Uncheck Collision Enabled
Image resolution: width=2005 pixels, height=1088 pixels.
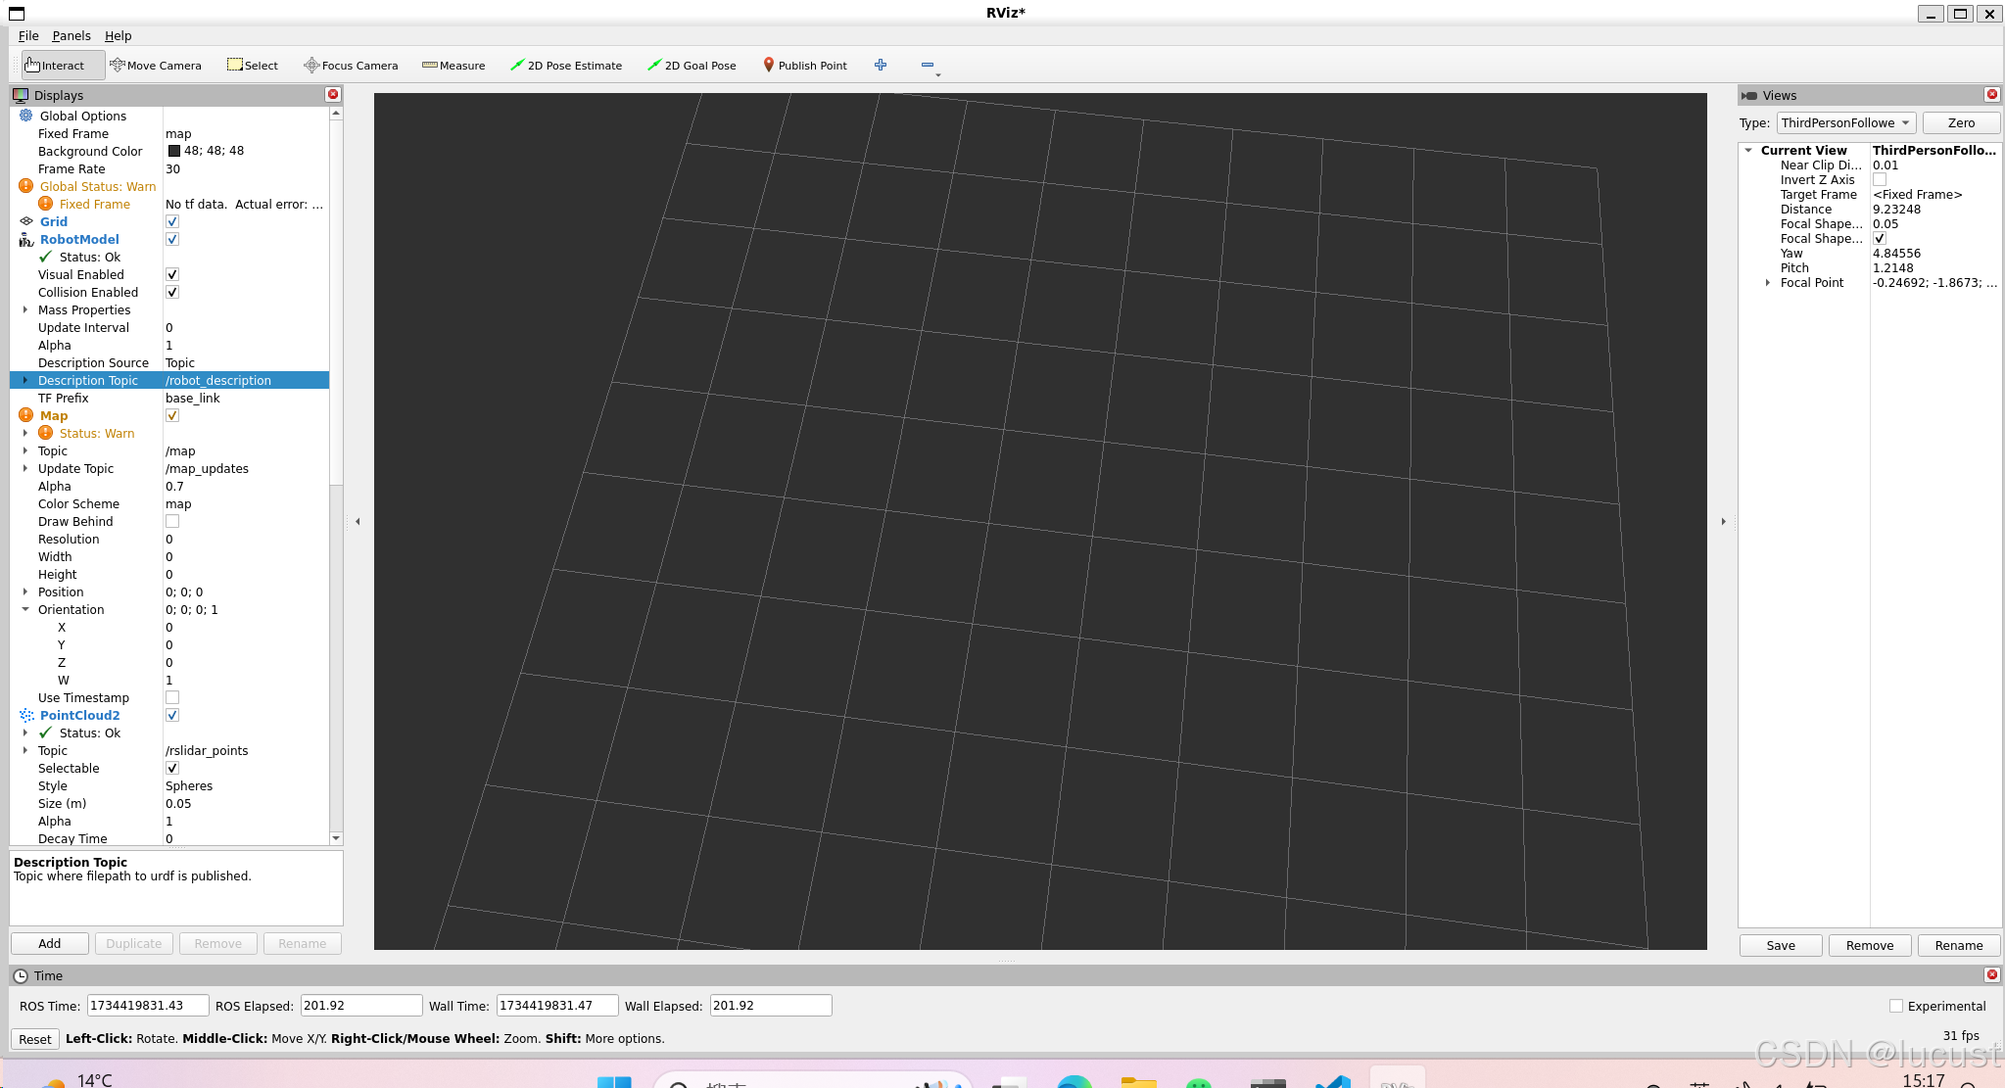pyautogui.click(x=172, y=292)
